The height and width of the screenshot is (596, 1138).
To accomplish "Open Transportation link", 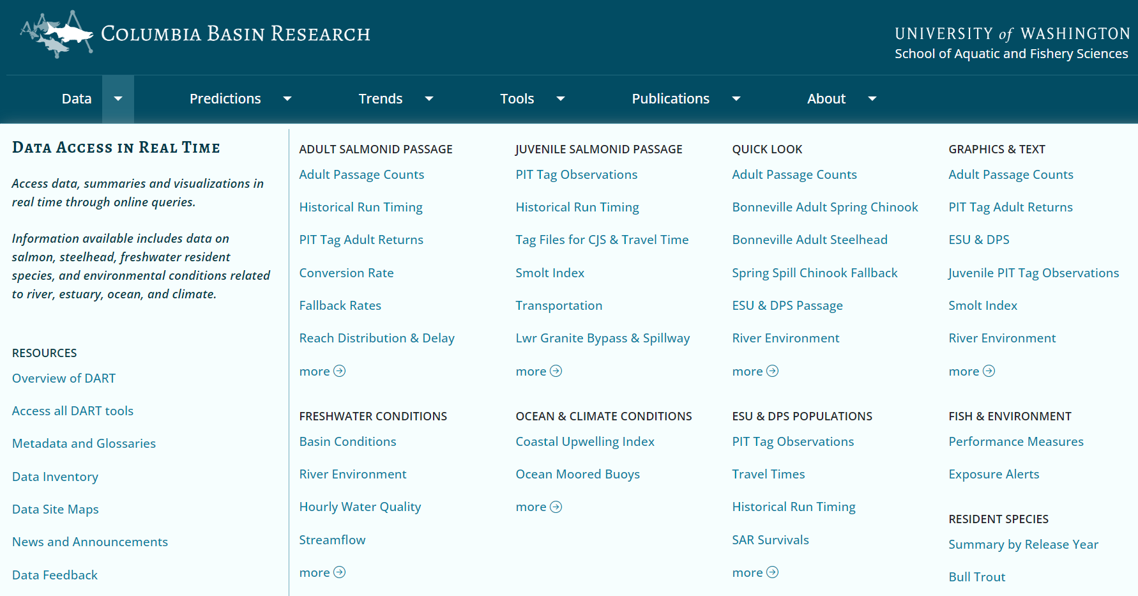I will [x=559, y=305].
